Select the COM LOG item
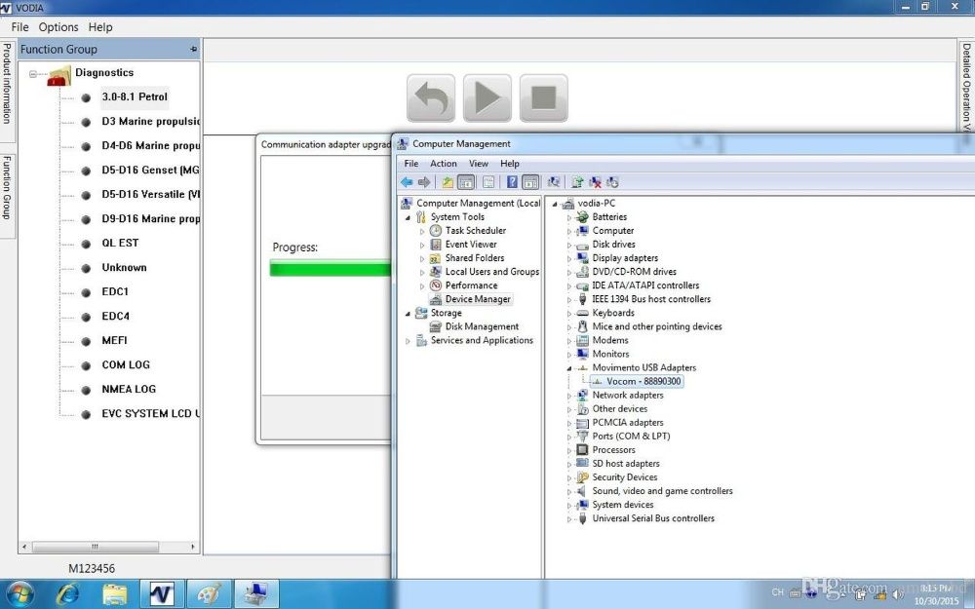975x609 pixels. point(126,364)
